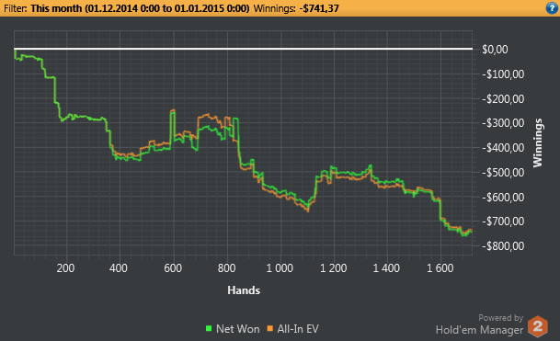Click the -$600,00 y-axis label

(503, 197)
